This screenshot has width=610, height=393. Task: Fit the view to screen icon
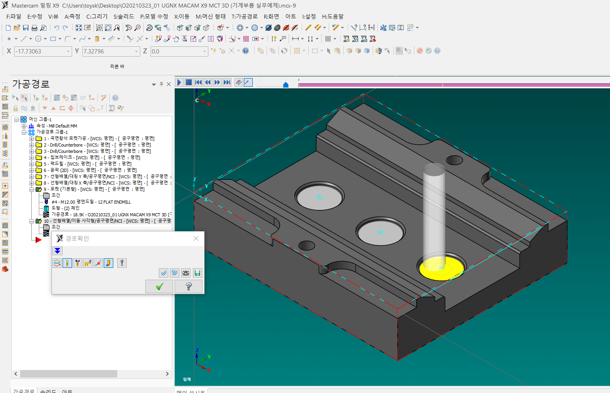pos(79,28)
